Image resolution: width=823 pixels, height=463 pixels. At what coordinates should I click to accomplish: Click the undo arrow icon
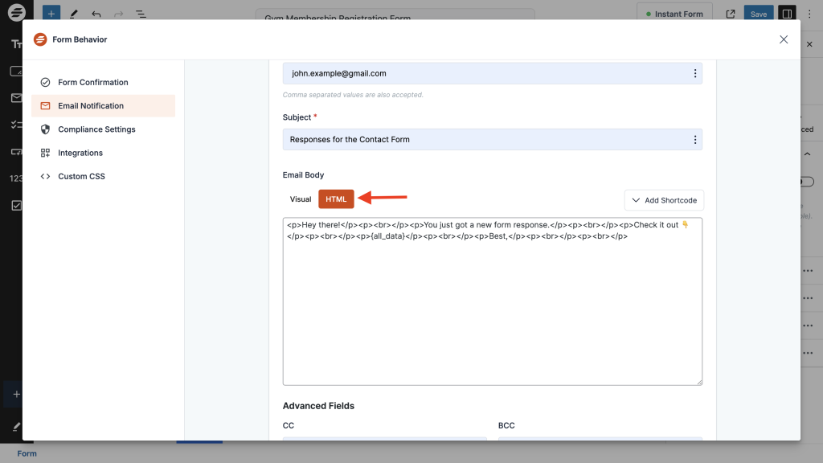(96, 14)
